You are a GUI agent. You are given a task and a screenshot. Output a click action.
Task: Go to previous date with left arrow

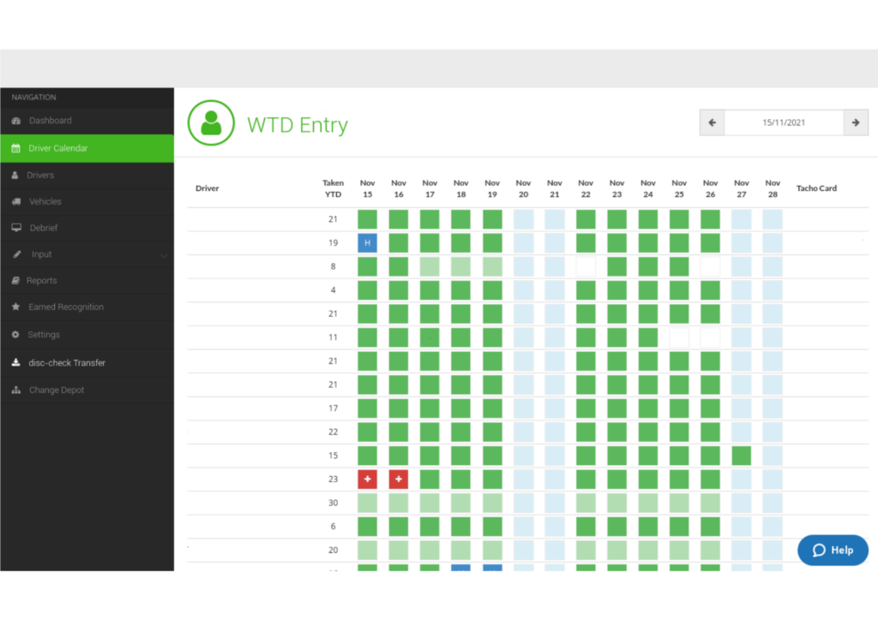[712, 122]
